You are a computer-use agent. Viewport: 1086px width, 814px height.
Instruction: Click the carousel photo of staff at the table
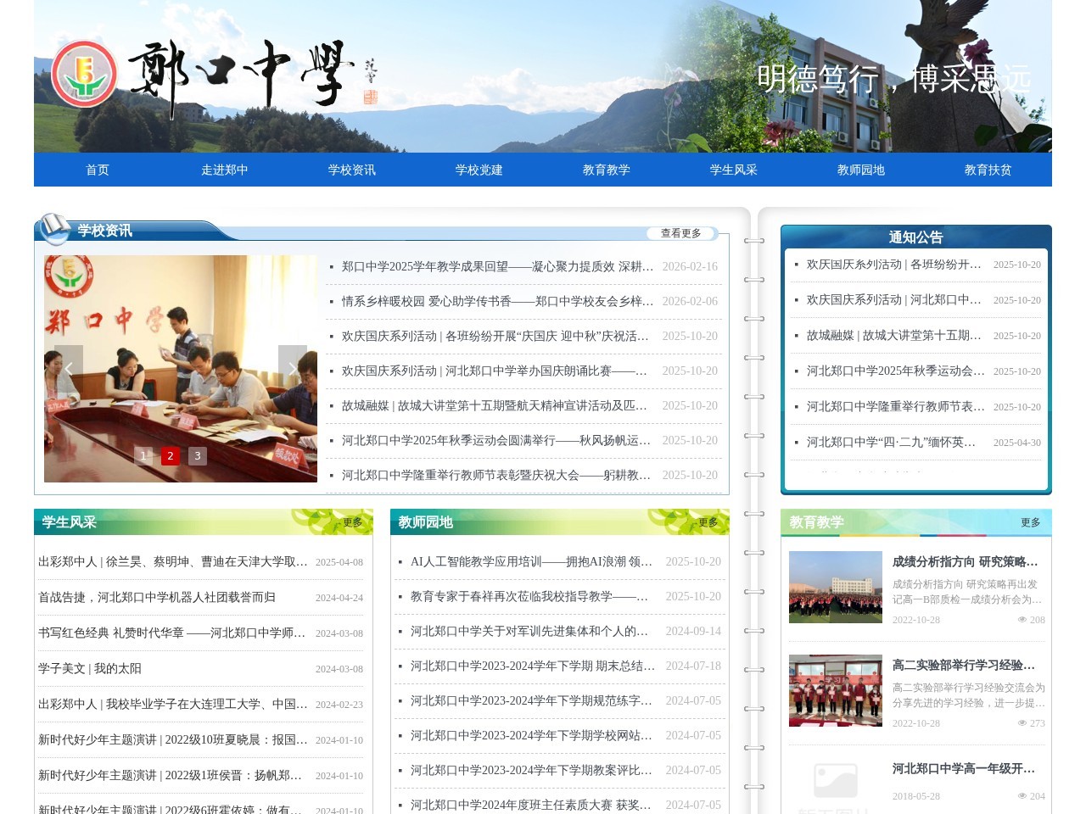point(181,369)
